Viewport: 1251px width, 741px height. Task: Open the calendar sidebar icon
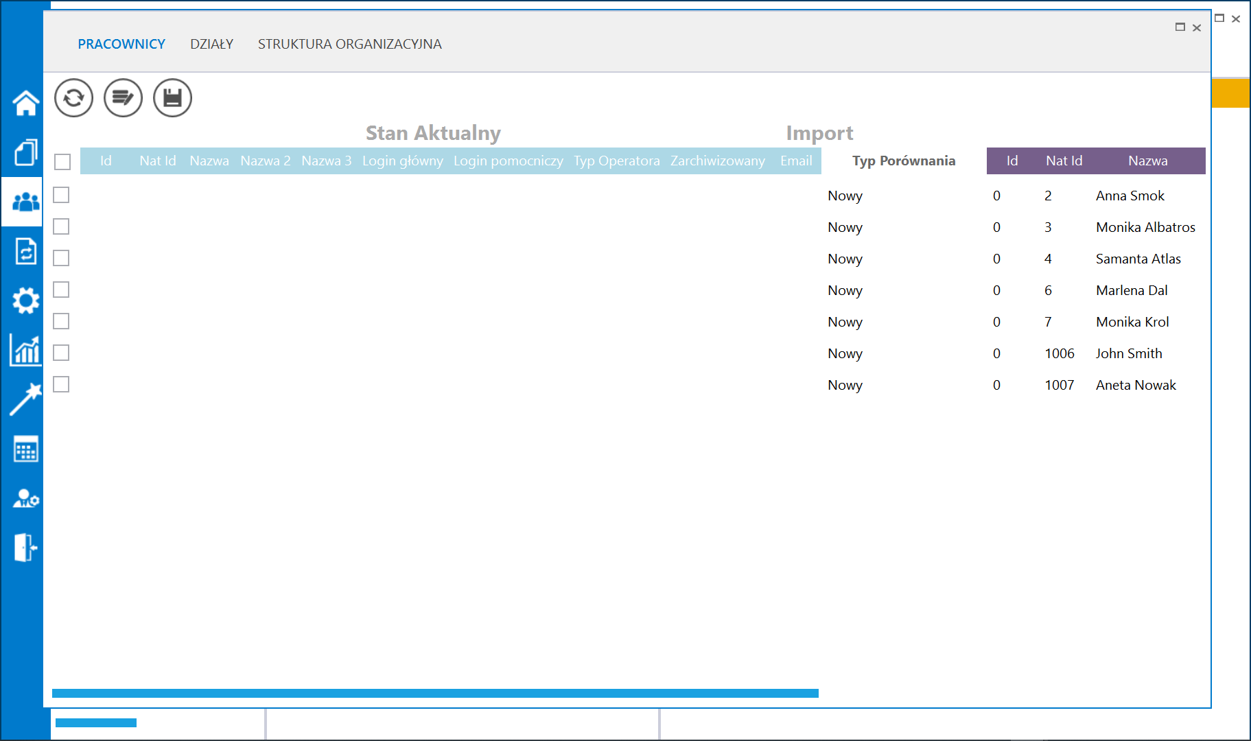25,449
